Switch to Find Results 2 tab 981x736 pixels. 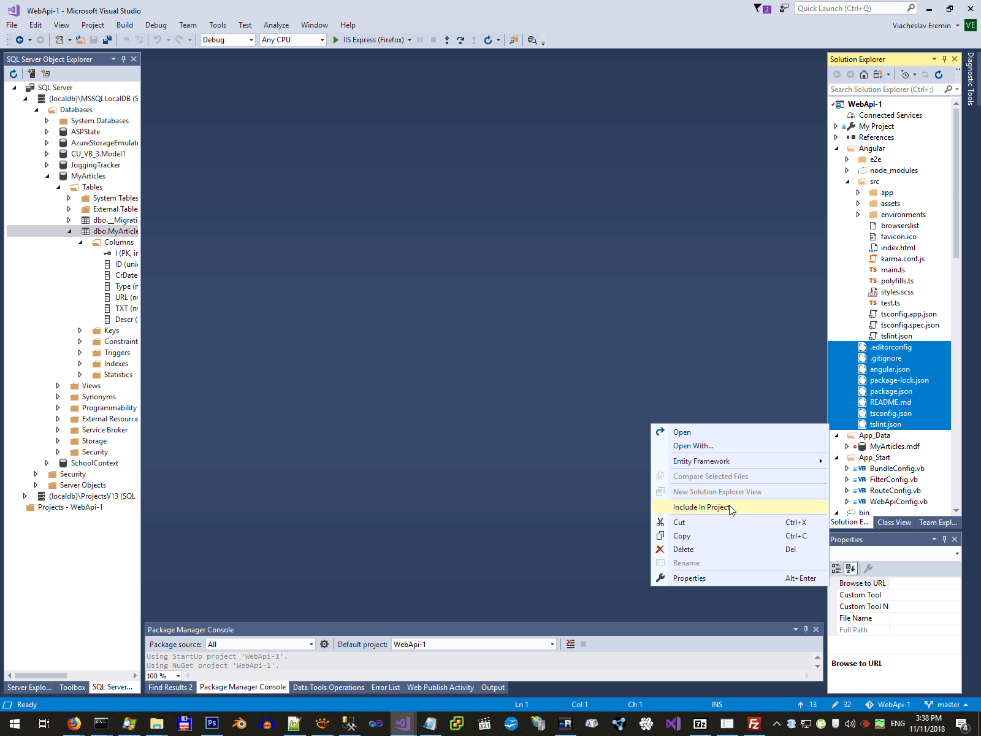tap(170, 688)
